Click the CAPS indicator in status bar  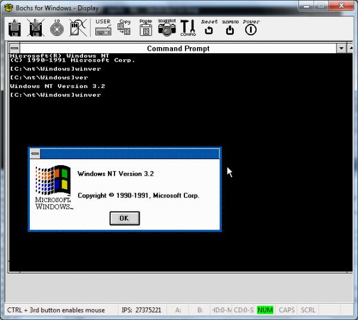click(287, 310)
